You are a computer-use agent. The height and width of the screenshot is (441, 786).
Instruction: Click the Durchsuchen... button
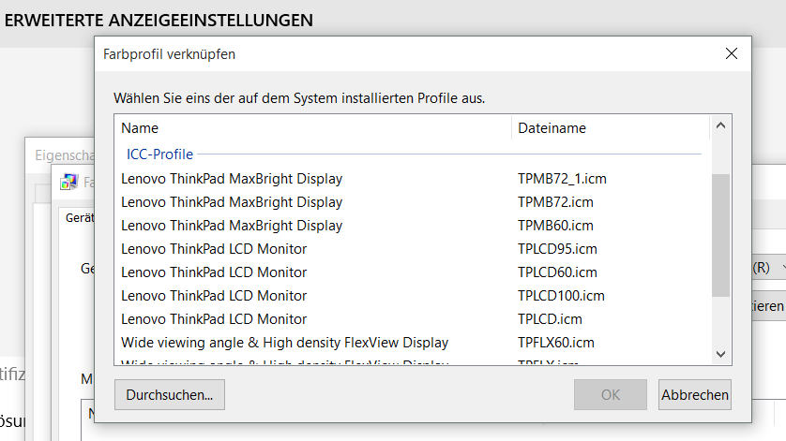(170, 395)
